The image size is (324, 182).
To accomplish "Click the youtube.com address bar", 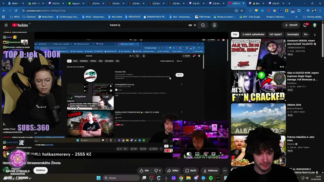I will pos(127,11).
